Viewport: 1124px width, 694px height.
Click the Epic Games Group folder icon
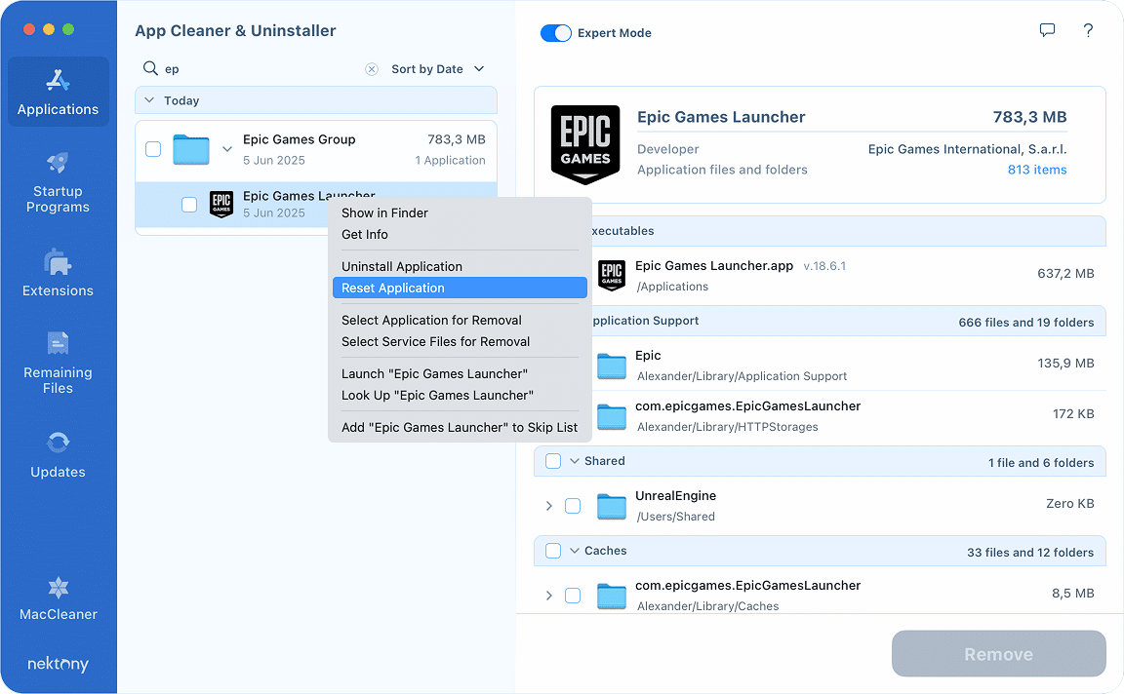[x=190, y=150]
